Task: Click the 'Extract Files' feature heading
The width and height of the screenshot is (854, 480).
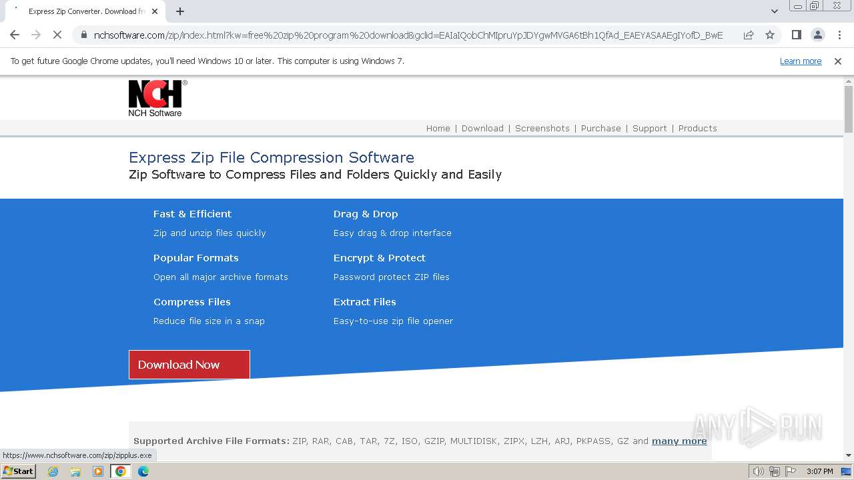Action: (x=365, y=302)
